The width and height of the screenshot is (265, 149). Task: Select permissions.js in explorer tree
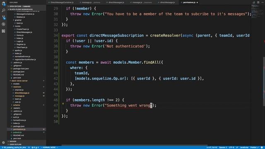[x=26, y=130]
